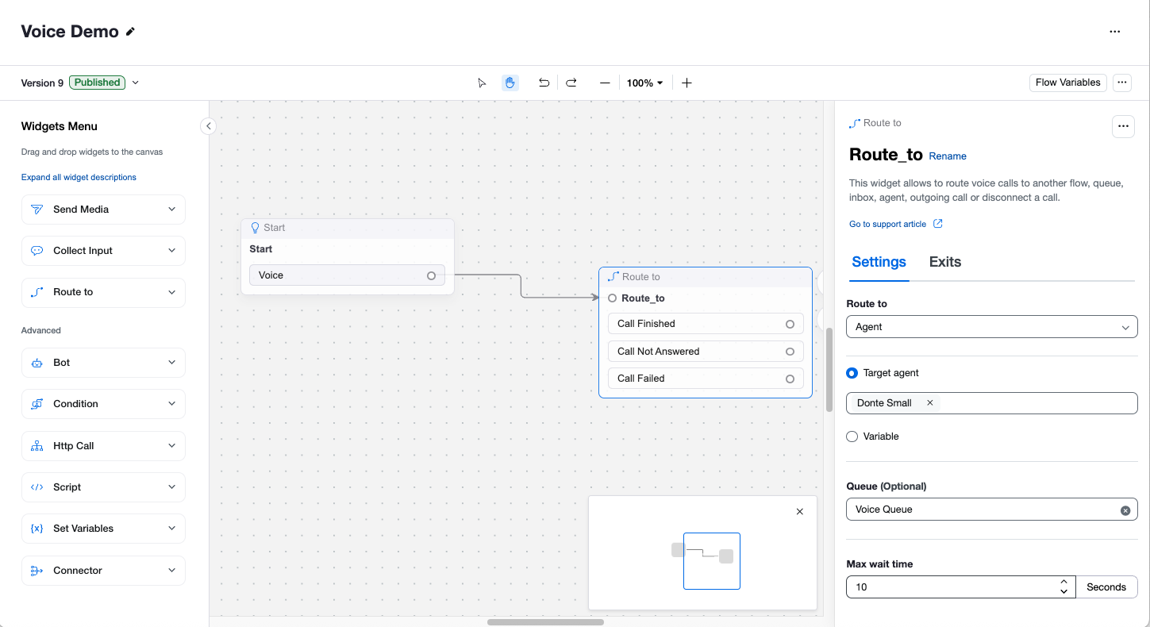Viewport: 1150px width, 627px height.
Task: Click the Flow Variables button
Action: pos(1067,83)
